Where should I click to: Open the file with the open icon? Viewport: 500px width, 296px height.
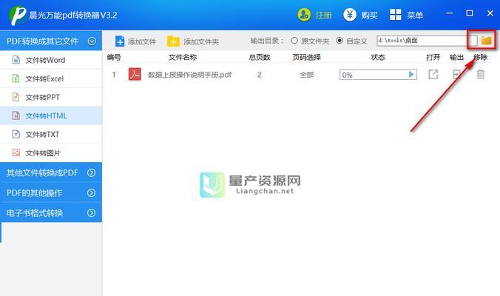(x=433, y=74)
